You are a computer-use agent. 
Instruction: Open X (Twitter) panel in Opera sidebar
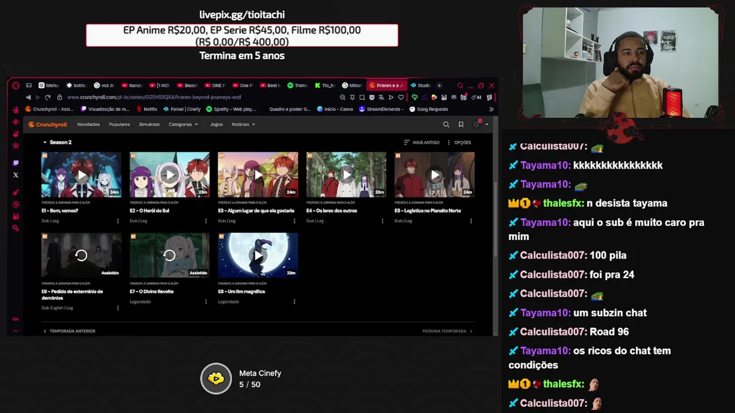[16, 175]
